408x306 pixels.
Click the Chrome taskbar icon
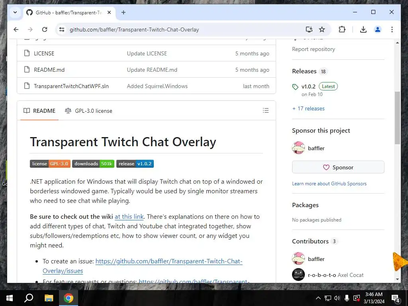69,298
